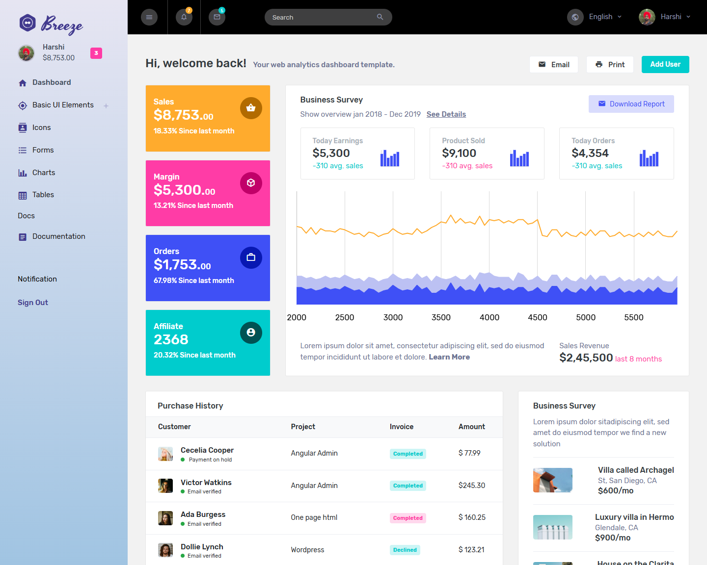The height and width of the screenshot is (565, 707).
Task: Click the Download Report button
Action: 631,104
